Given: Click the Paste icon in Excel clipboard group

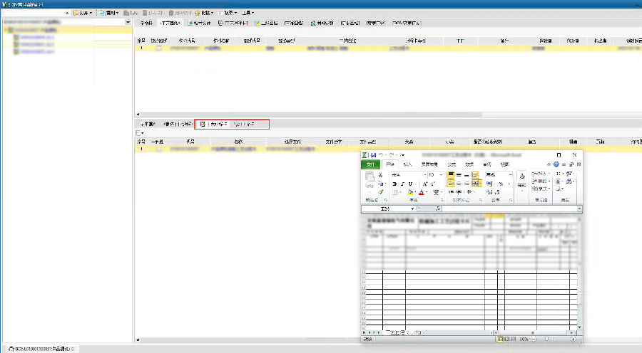Looking at the screenshot, I should pos(370,177).
